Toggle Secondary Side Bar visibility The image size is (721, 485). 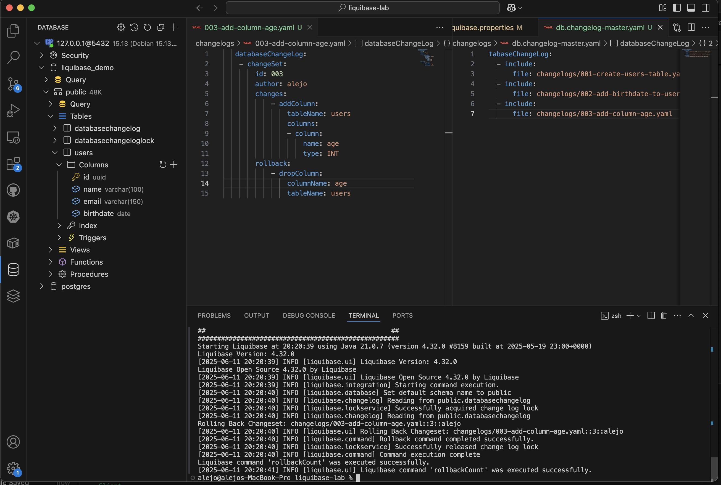tap(706, 8)
